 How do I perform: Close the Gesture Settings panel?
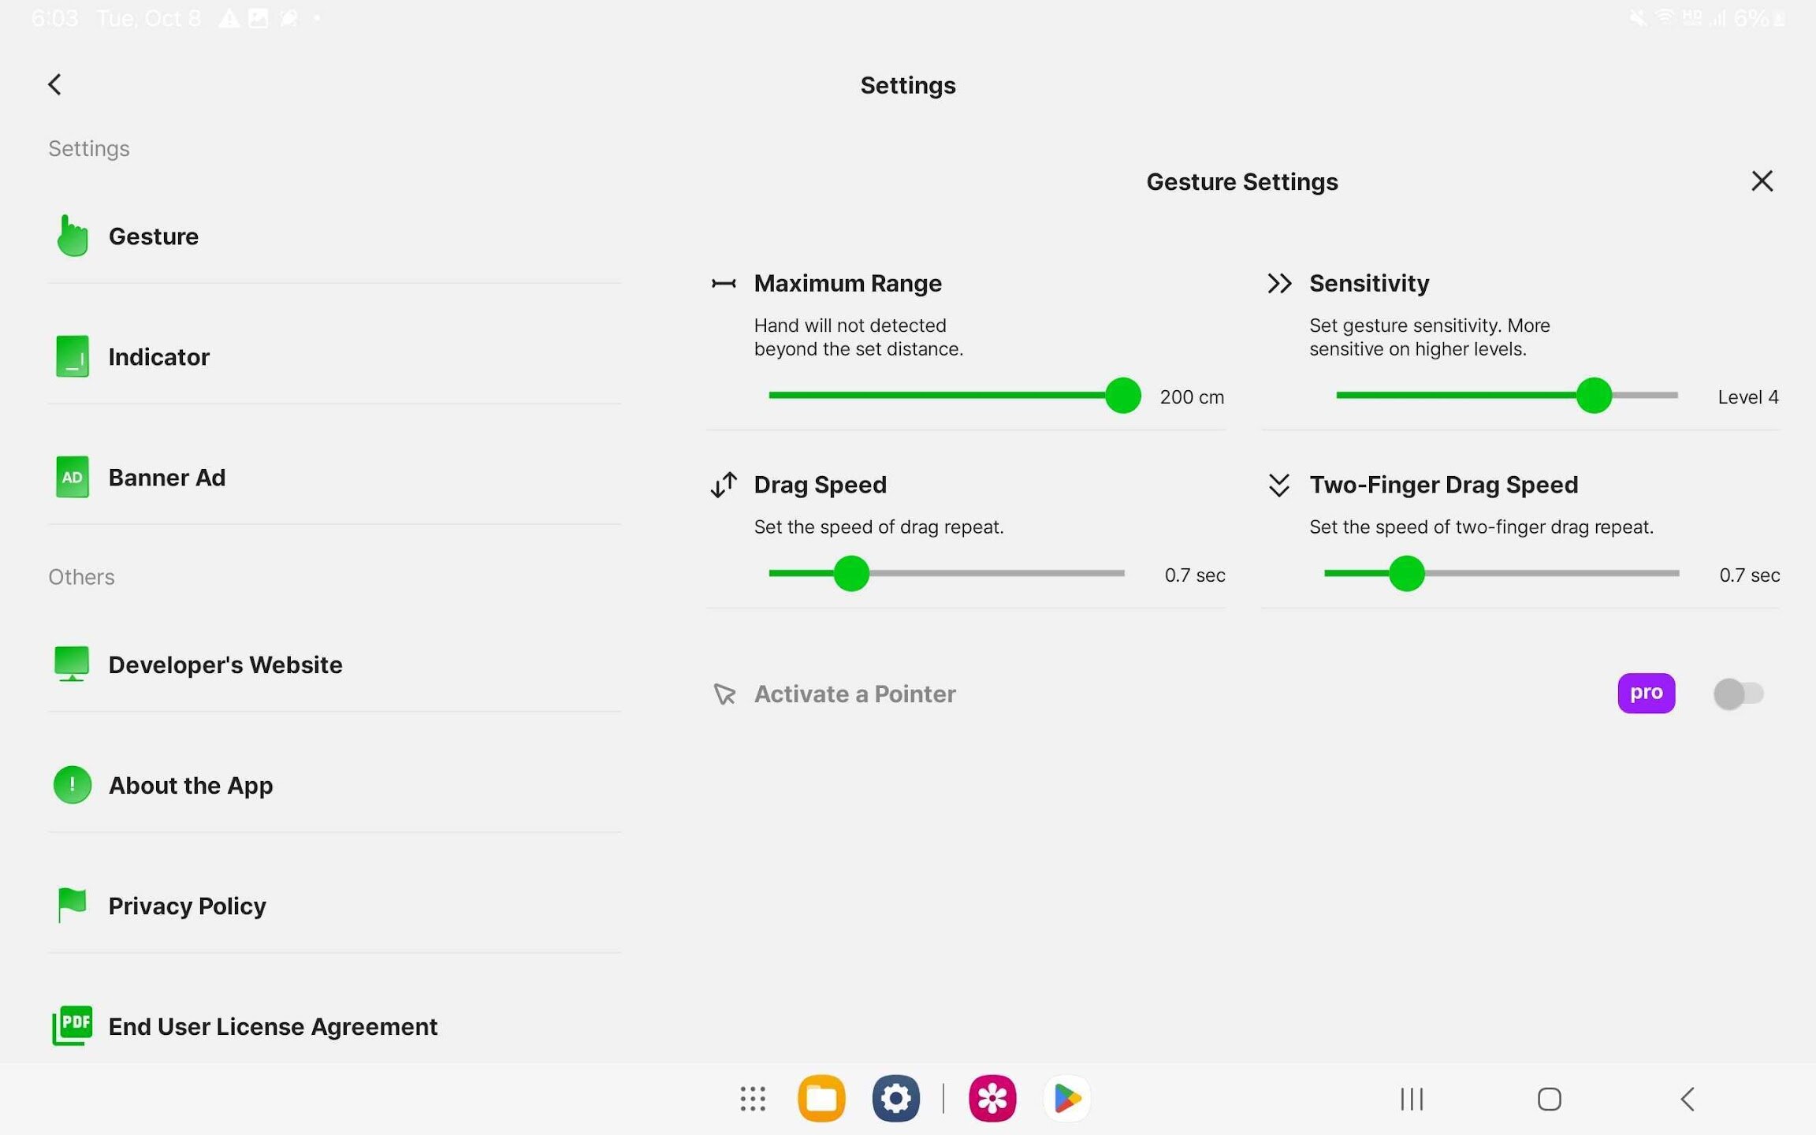click(1762, 181)
